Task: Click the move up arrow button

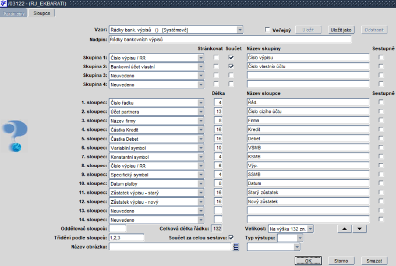Action: click(345, 229)
